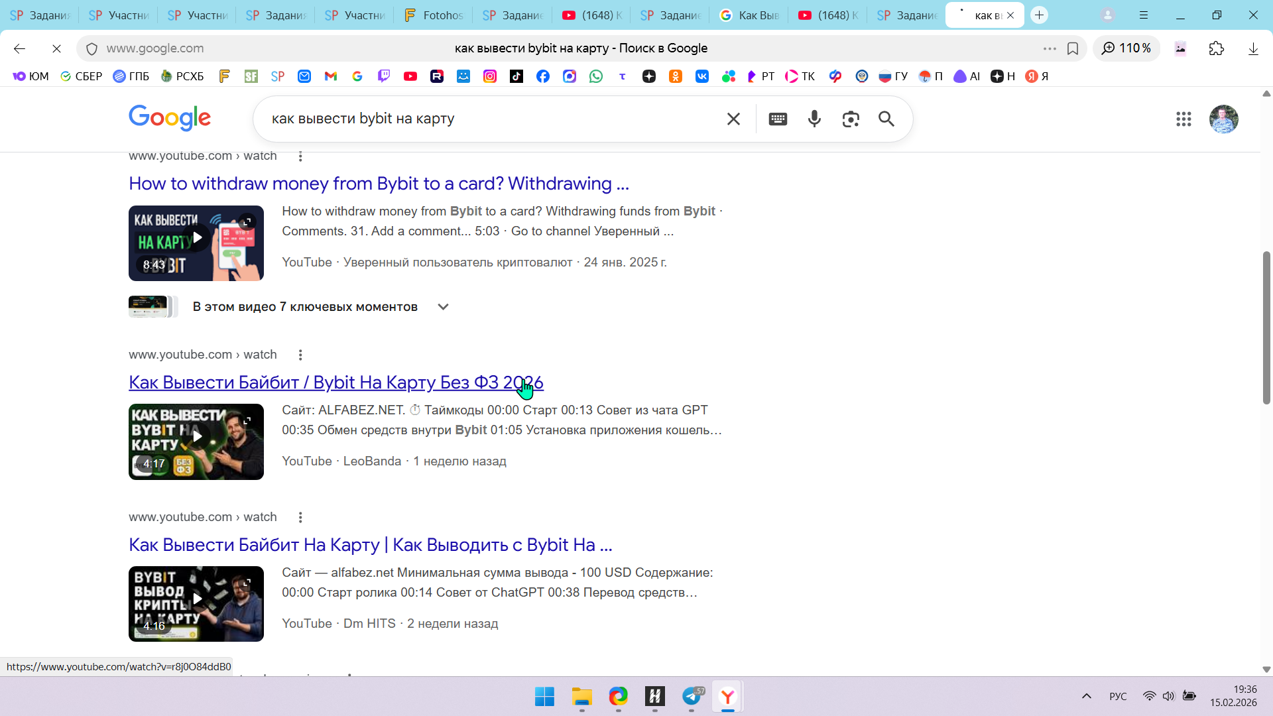This screenshot has height=716, width=1273.
Task: Open the Windows Start menu
Action: coord(544,697)
